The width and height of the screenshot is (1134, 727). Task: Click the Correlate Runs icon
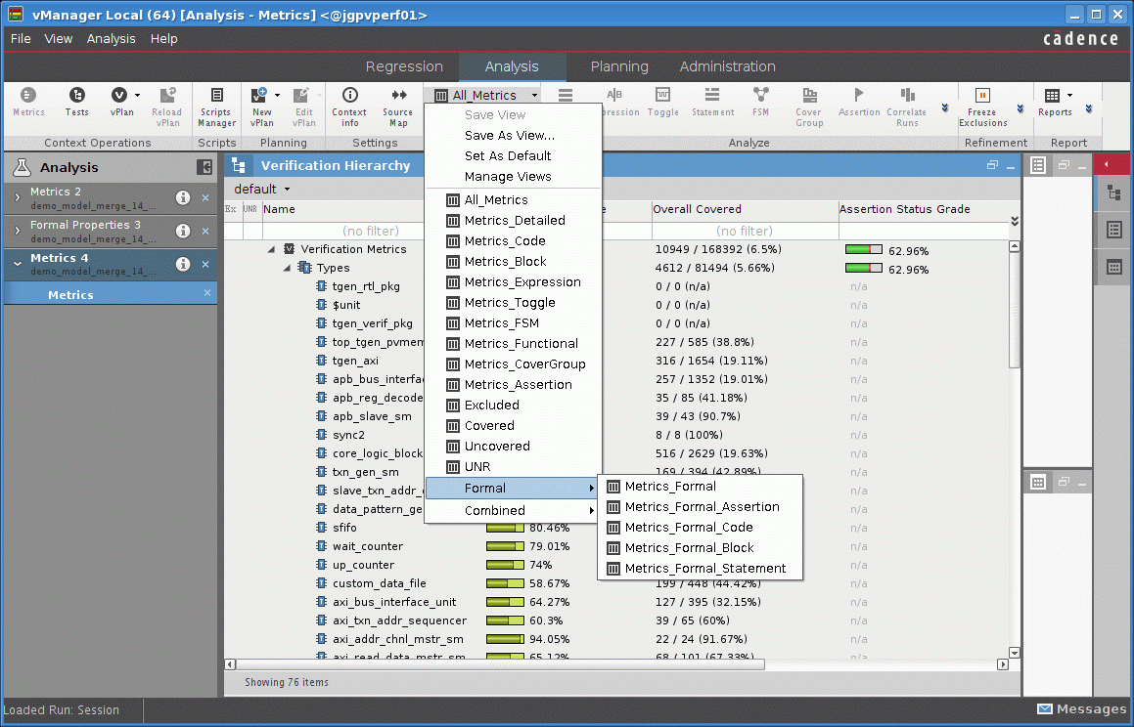(907, 107)
